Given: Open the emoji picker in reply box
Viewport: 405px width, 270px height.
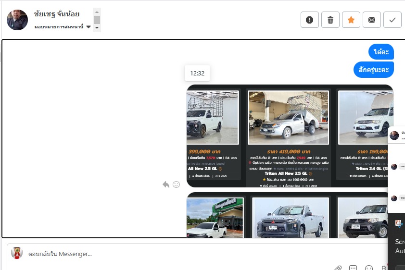Looking at the screenshot, I should coord(369,267).
